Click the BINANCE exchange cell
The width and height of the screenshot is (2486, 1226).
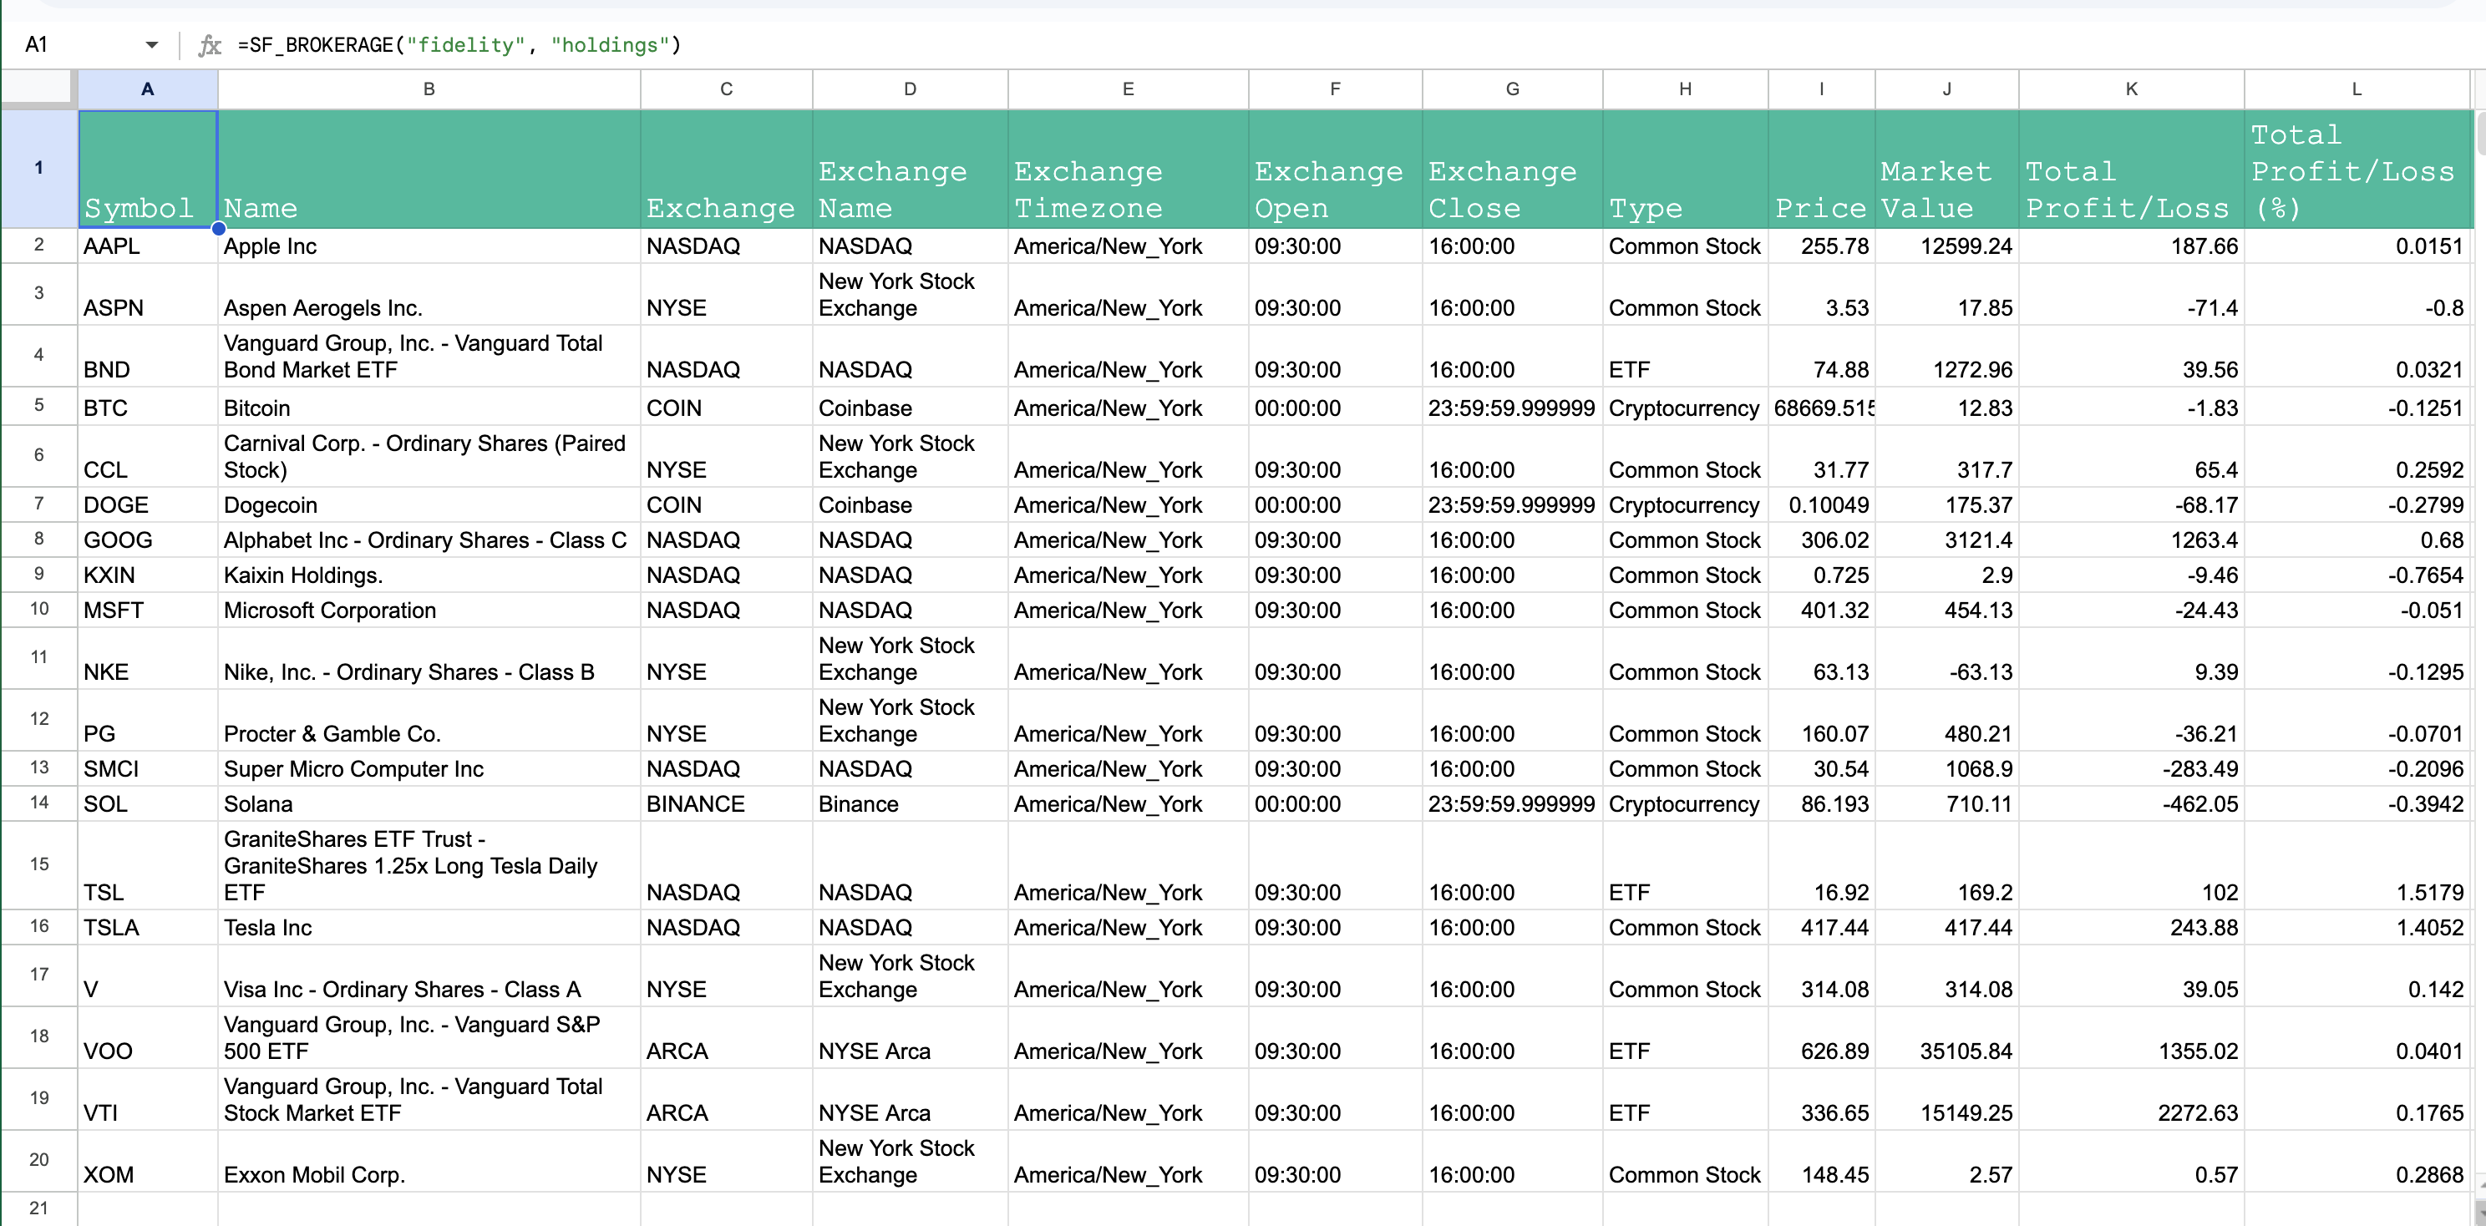[x=726, y=803]
